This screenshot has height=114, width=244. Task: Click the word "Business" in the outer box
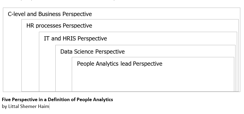point(50,14)
